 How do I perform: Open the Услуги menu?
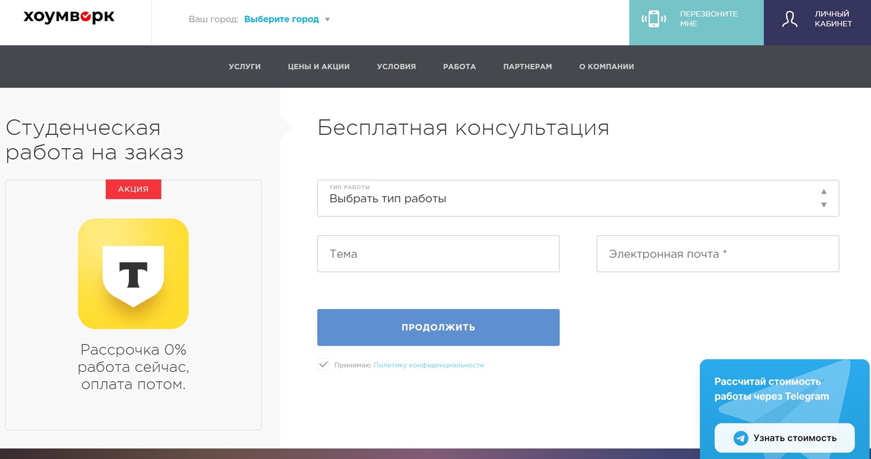[x=244, y=67]
